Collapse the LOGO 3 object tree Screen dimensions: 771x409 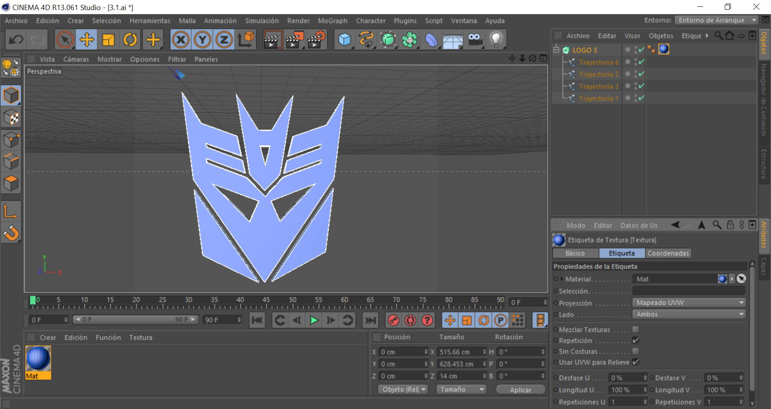coord(556,50)
